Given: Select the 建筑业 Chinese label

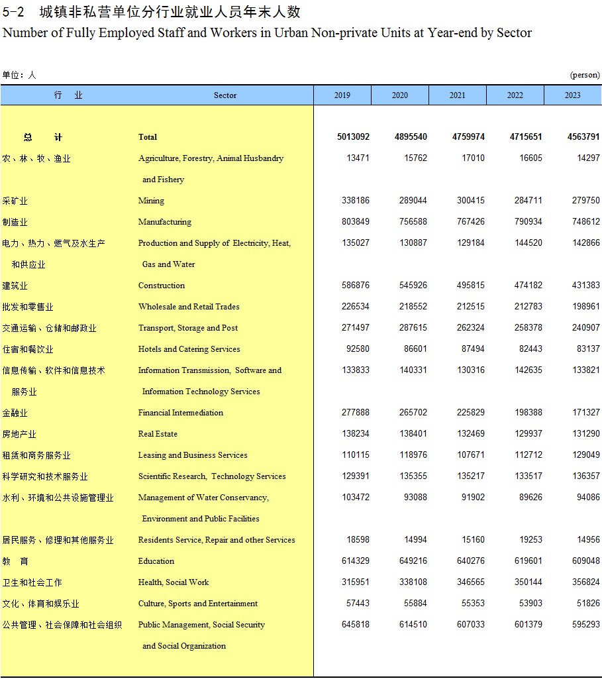Looking at the screenshot, I should (x=15, y=286).
